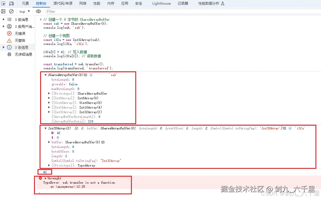Image resolution: width=321 pixels, height=199 pixels.
Task: Open the Lighthouse tab
Action: point(162,3)
